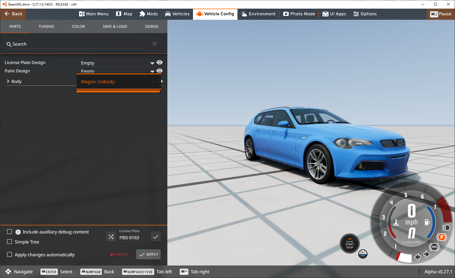Switch to the PARTS tab
Viewport: 455px width, 278px height.
pos(15,26)
